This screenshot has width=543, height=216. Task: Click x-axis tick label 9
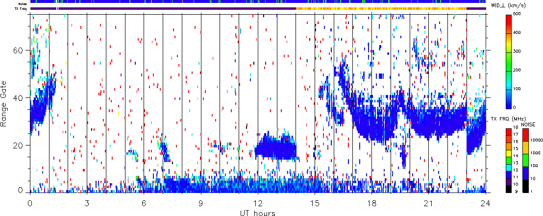coord(201,203)
